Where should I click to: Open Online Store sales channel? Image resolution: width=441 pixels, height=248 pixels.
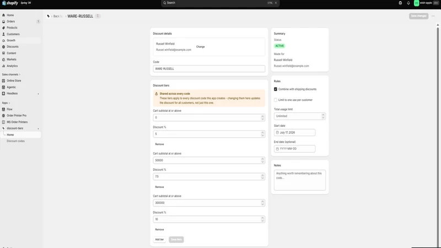tap(14, 80)
